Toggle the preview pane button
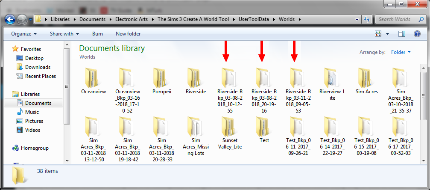This screenshot has height=190, width=430. [401, 34]
